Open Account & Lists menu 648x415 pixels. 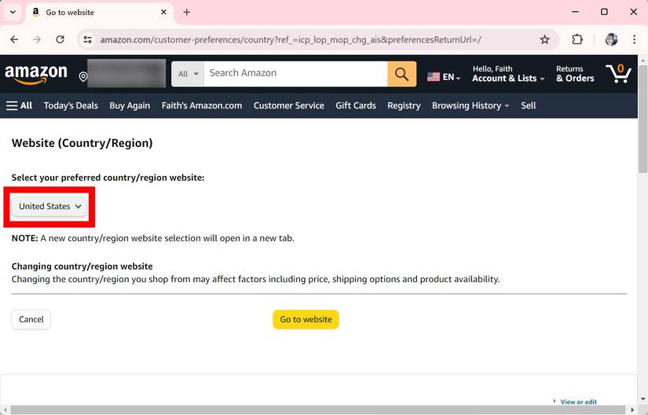(508, 74)
